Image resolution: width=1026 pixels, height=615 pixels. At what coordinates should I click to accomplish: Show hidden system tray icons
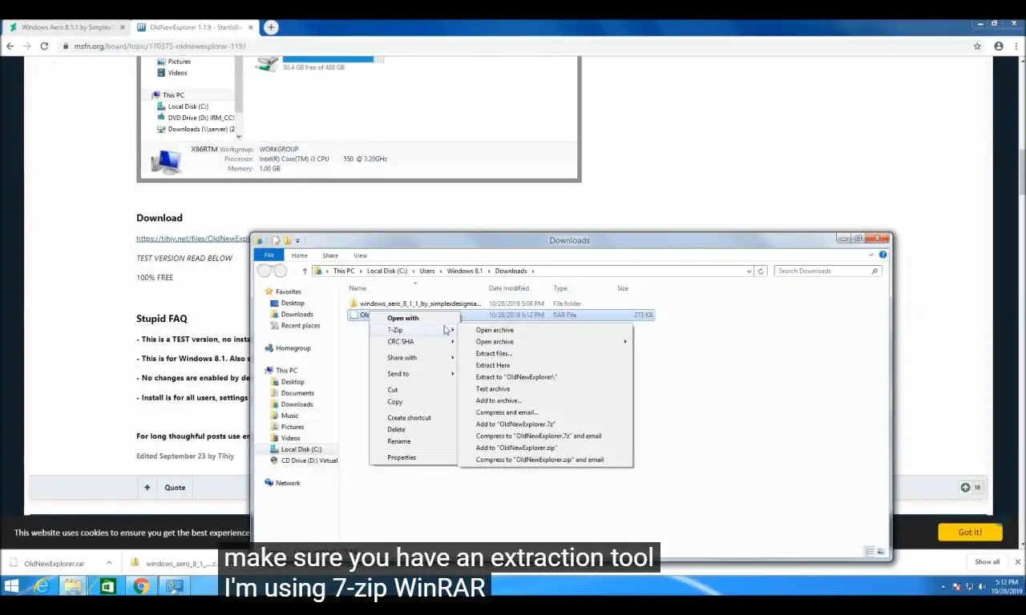click(943, 587)
